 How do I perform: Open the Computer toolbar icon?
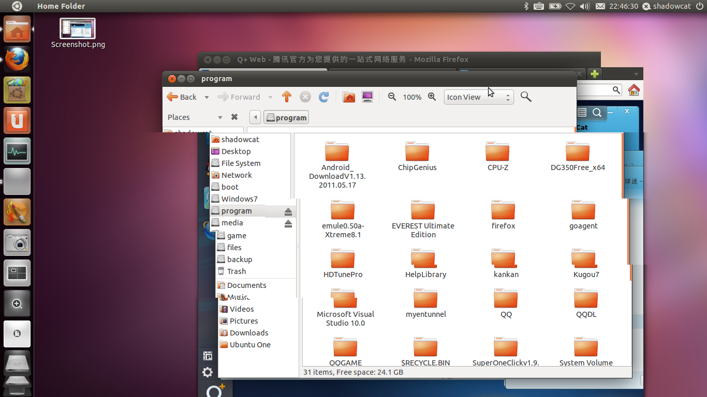click(x=367, y=97)
